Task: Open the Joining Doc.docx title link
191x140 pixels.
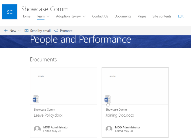Action: coord(120,115)
